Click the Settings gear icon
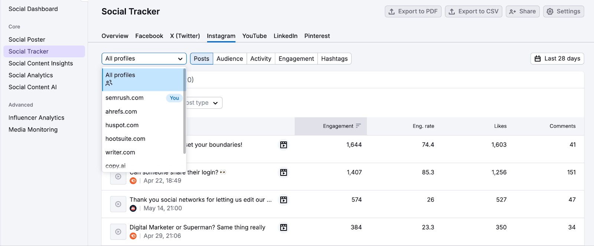 point(550,12)
